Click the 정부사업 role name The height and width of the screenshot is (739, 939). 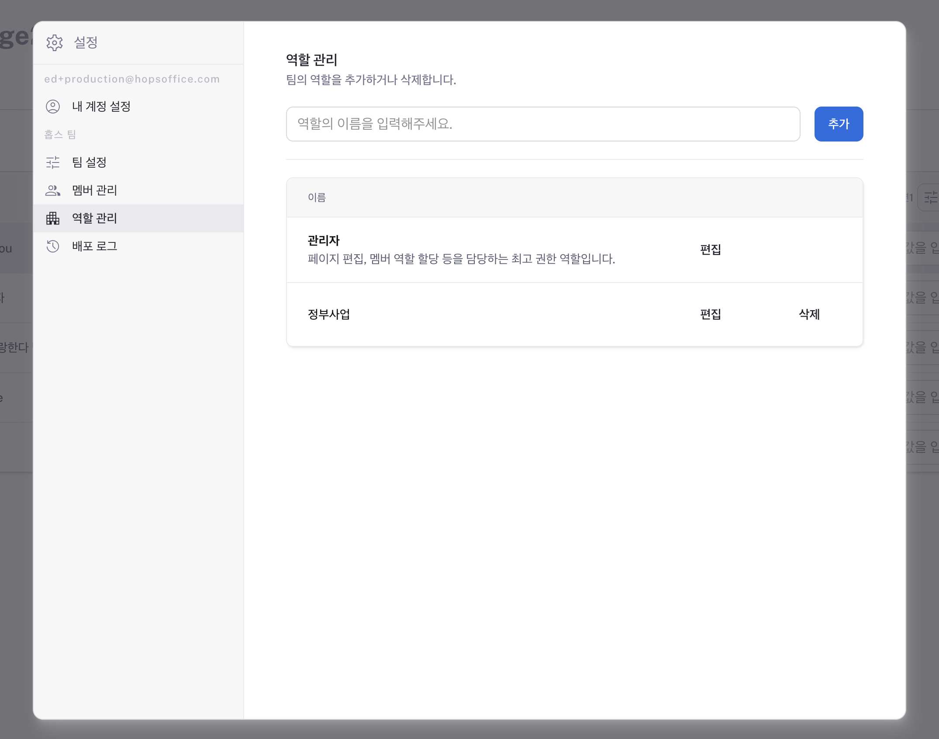coord(329,314)
